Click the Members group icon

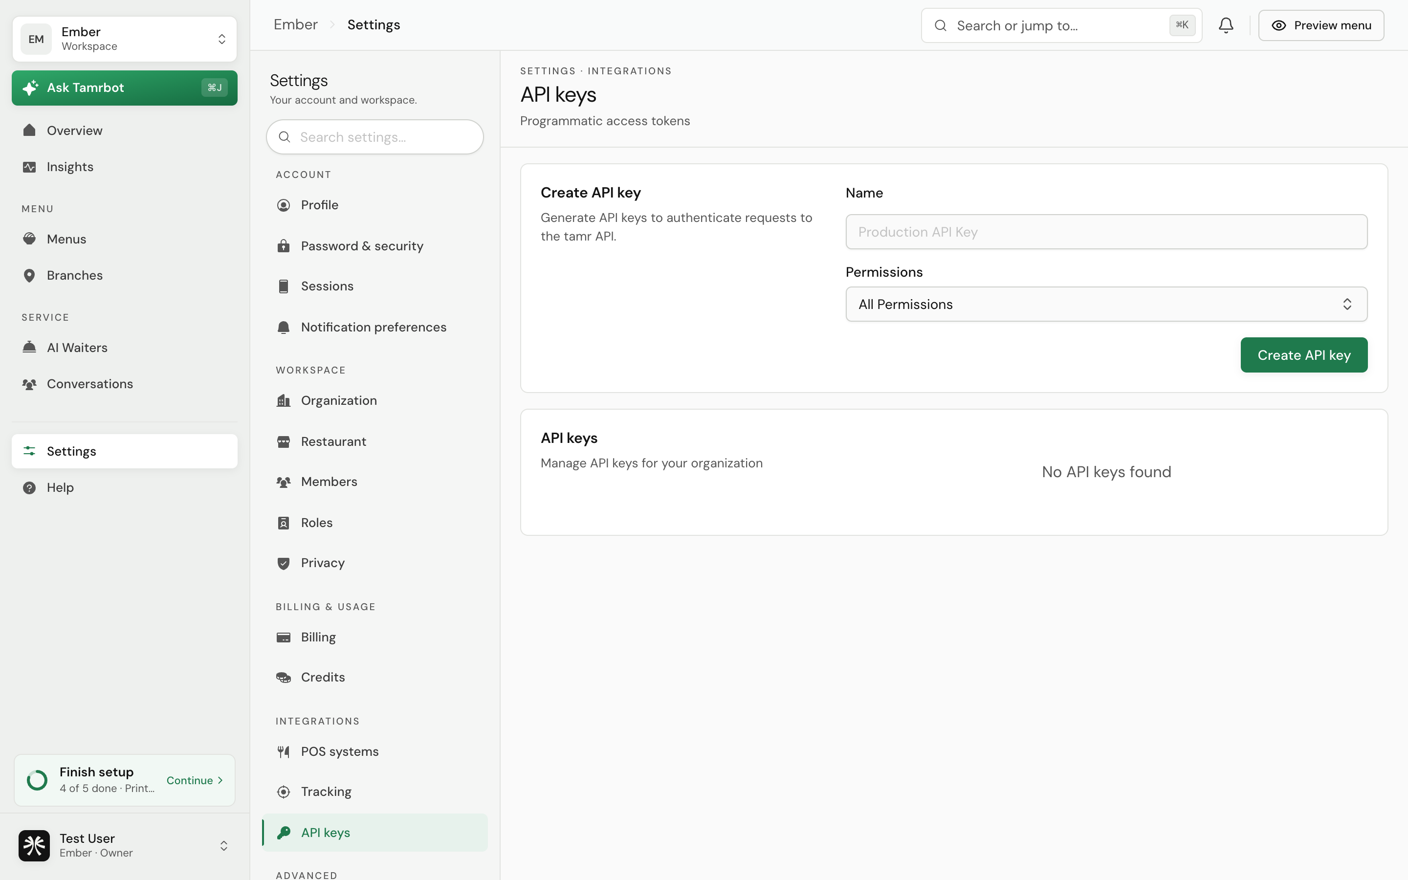tap(284, 482)
